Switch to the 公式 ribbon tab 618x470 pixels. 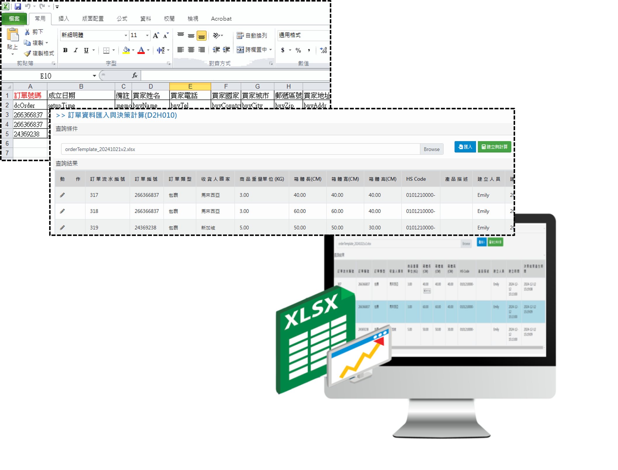122,19
